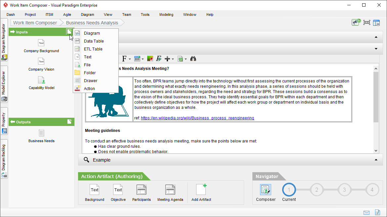Select Drawer from the add input menu

[96, 80]
